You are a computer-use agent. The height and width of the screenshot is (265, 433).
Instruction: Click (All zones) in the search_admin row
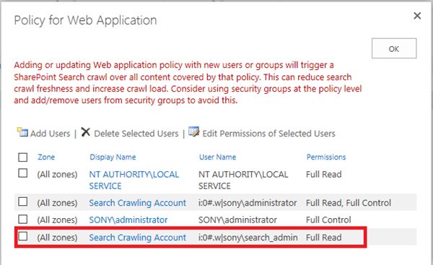click(58, 238)
